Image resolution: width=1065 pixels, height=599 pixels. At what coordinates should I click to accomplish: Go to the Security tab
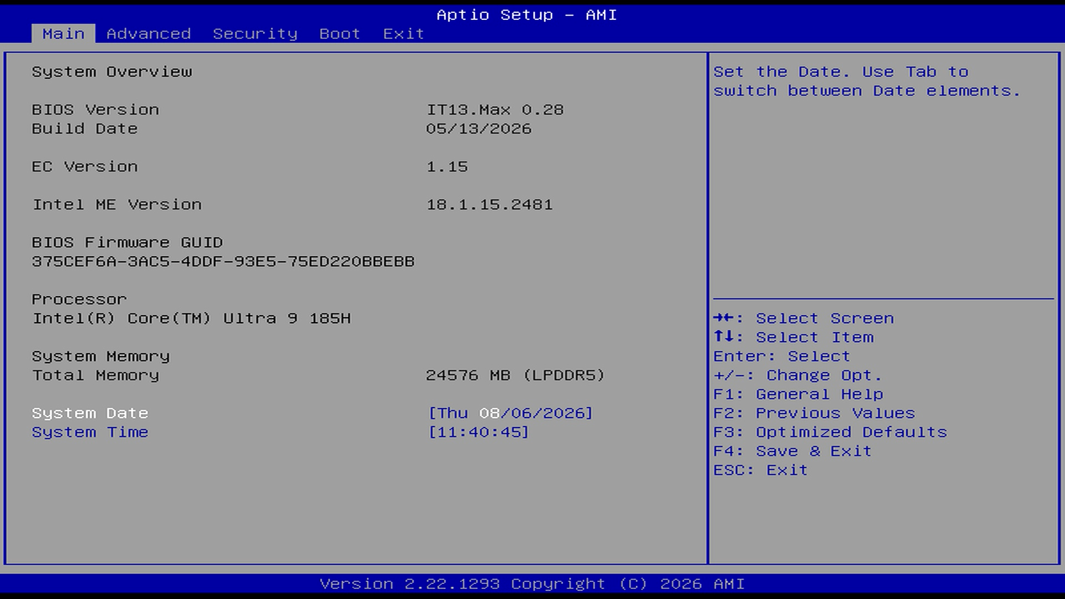pyautogui.click(x=255, y=34)
